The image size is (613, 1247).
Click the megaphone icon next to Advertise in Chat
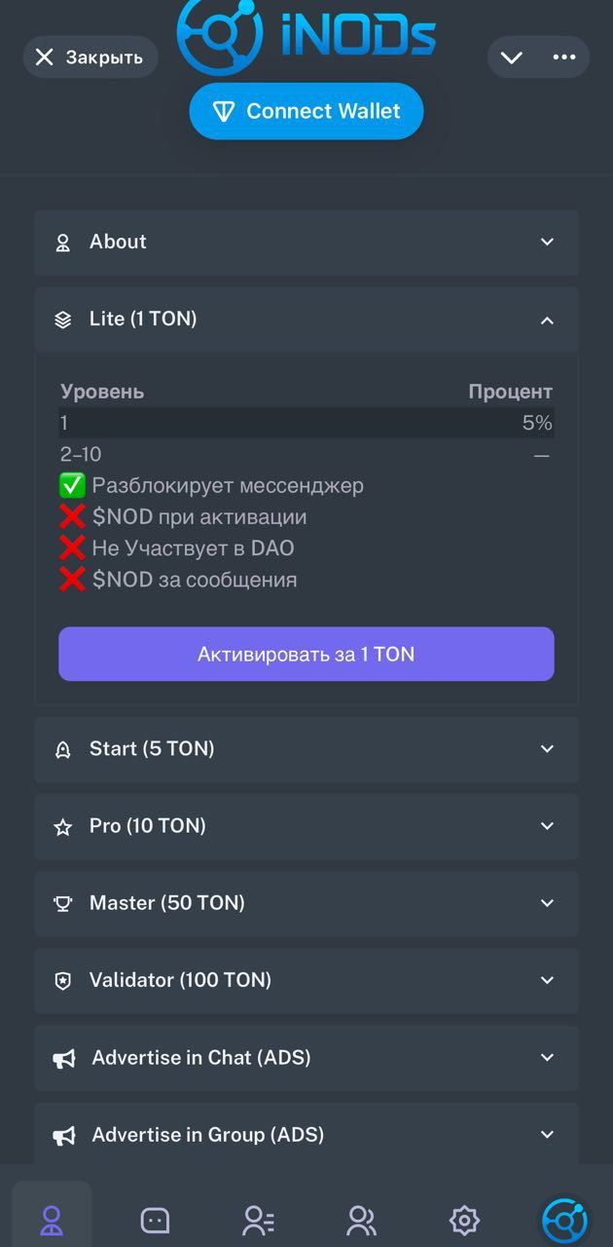pos(63,1058)
